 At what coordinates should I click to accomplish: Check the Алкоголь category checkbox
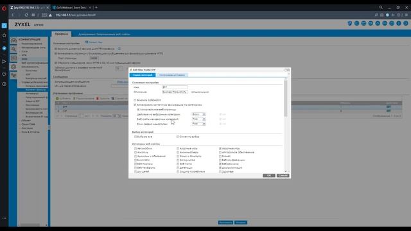click(136, 153)
